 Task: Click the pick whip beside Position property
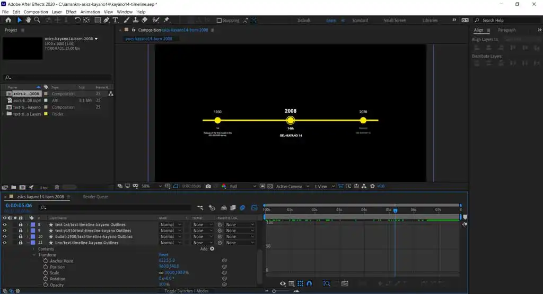[224, 267]
